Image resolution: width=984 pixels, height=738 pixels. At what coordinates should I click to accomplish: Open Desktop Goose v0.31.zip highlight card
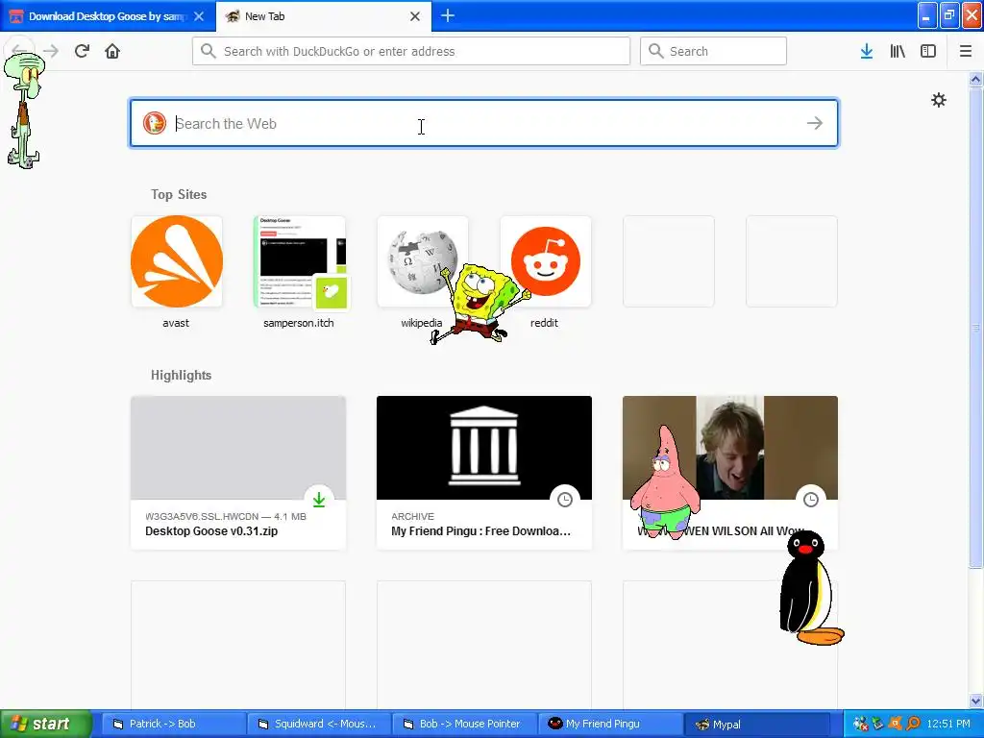click(238, 473)
